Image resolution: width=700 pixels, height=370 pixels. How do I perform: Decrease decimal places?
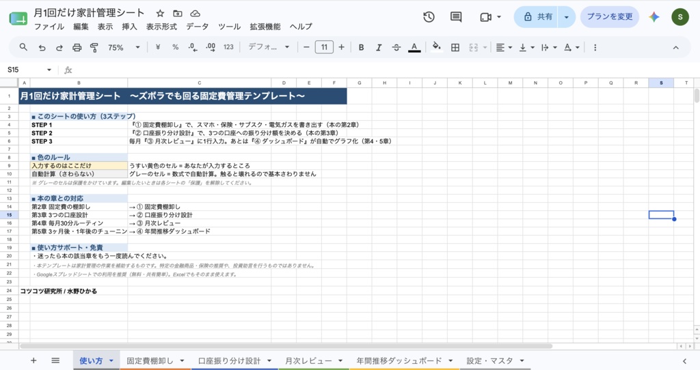click(193, 47)
